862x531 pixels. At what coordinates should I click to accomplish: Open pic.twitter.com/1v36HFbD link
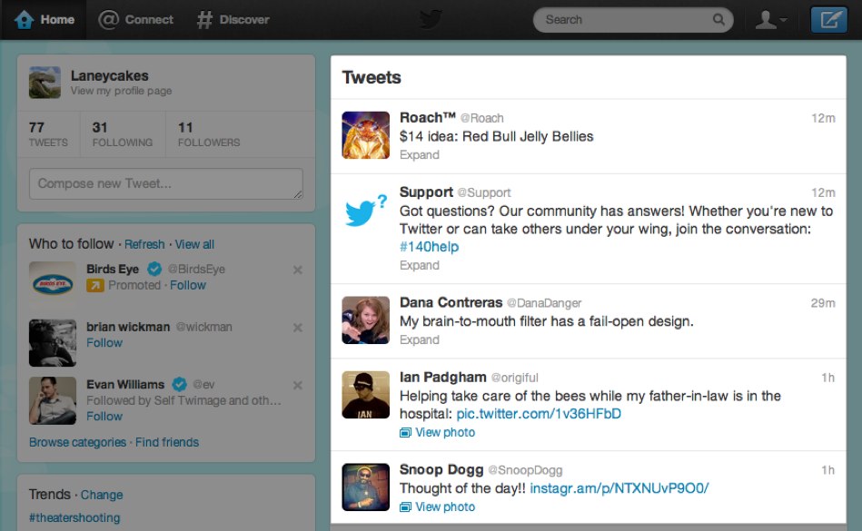[x=539, y=414]
